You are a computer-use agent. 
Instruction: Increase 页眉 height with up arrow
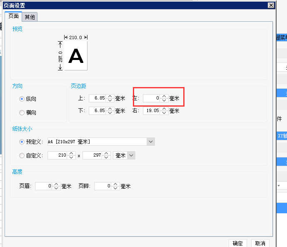56,184
